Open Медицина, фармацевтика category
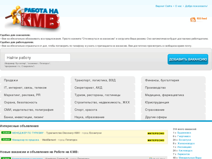212x159 pixels. point(173,95)
